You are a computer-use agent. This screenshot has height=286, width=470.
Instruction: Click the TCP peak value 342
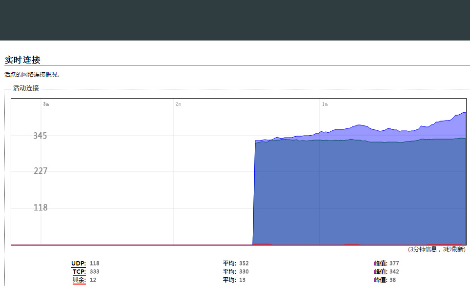click(394, 272)
